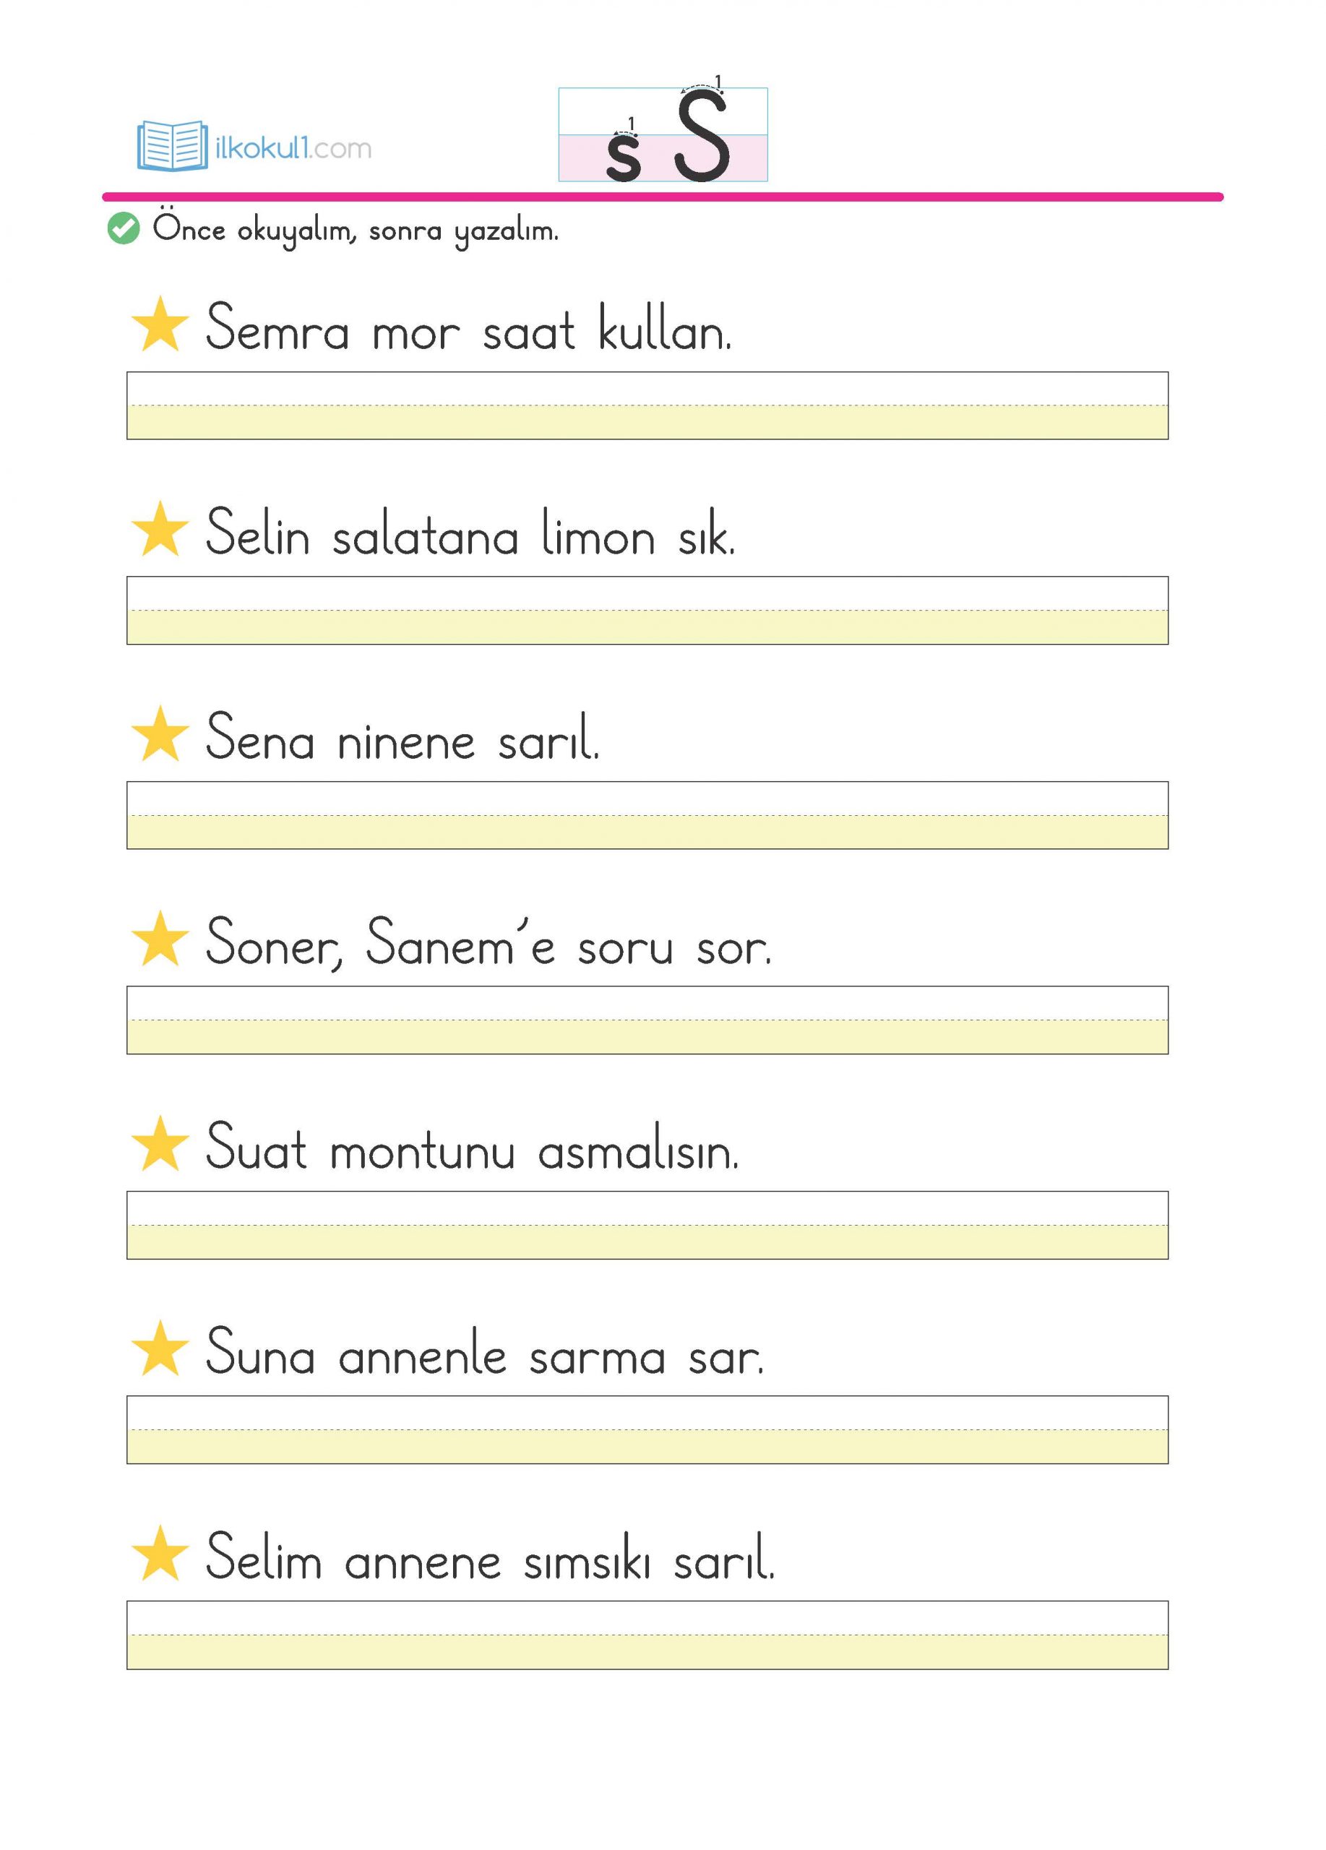Click the star next to the Semra sentence

[160, 324]
